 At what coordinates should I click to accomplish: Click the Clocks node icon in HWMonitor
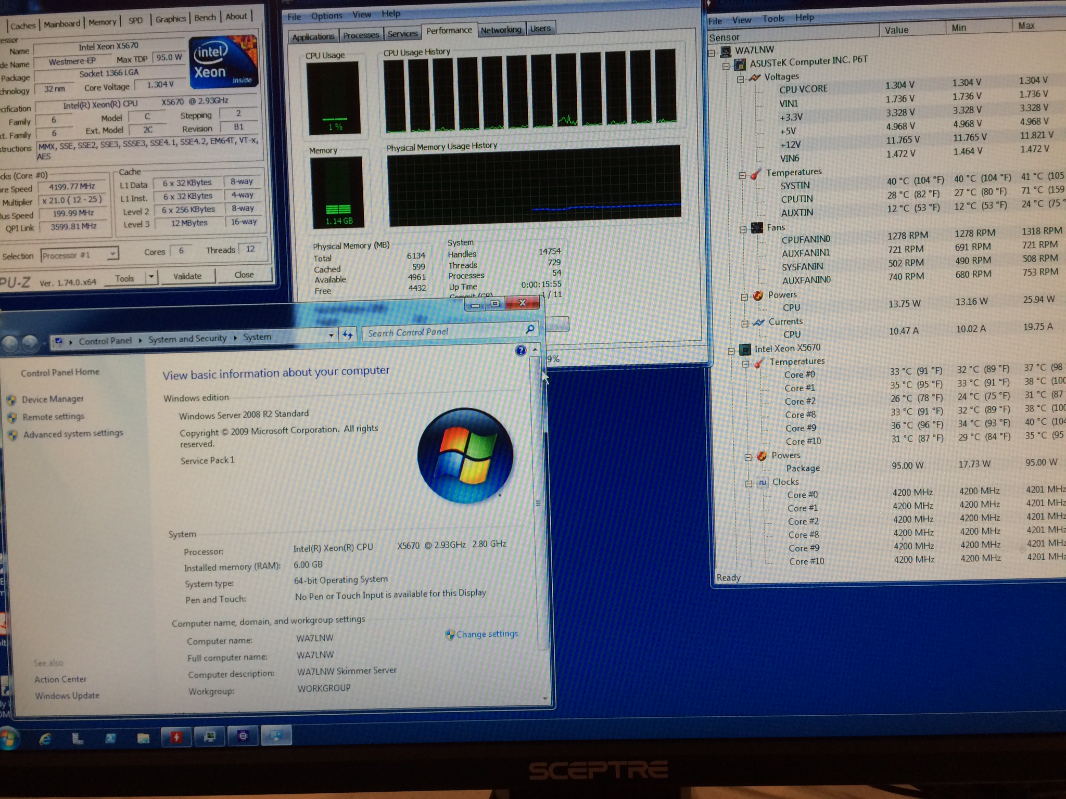click(x=762, y=482)
